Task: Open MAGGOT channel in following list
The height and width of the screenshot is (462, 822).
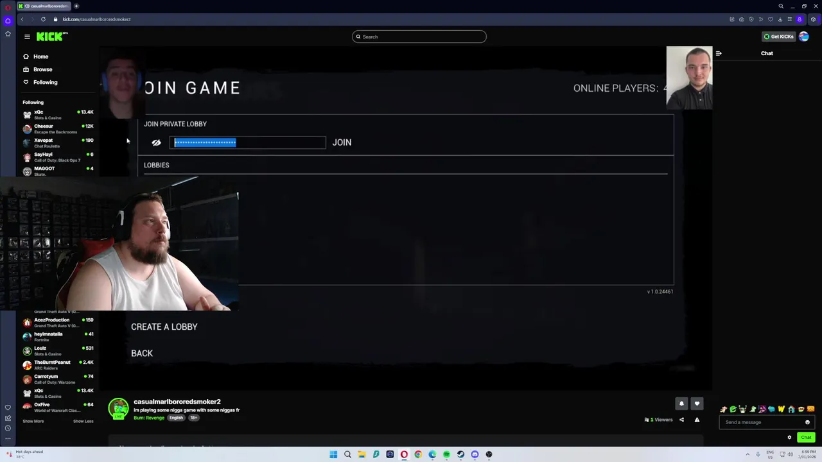Action: (x=58, y=171)
